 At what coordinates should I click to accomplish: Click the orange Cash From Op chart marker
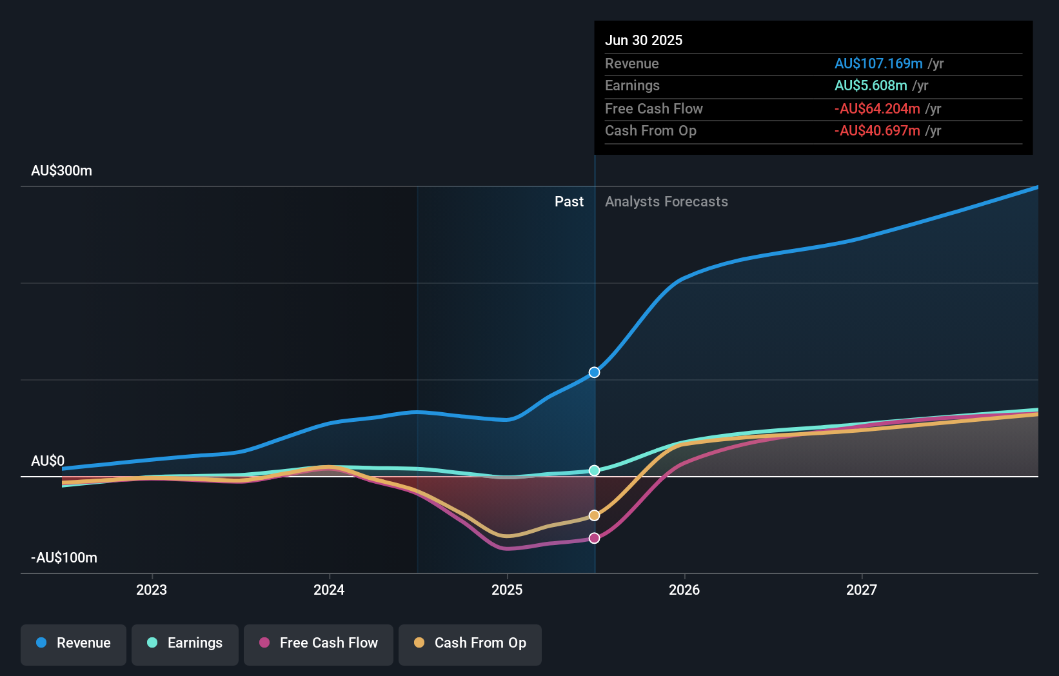click(x=594, y=515)
